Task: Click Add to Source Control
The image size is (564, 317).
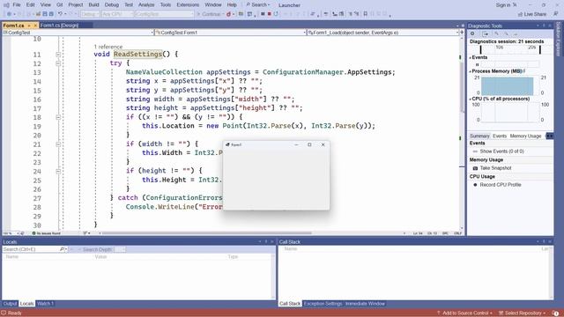Action: [464, 313]
